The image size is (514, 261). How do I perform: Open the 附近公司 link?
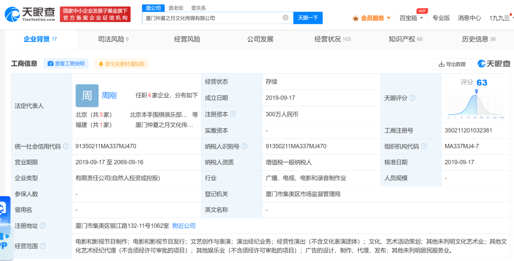pos(184,226)
